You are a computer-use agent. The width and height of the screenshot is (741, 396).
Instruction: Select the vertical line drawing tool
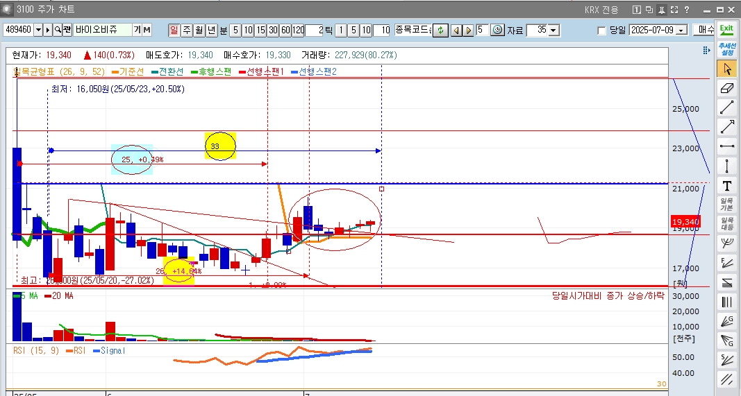tap(727, 166)
